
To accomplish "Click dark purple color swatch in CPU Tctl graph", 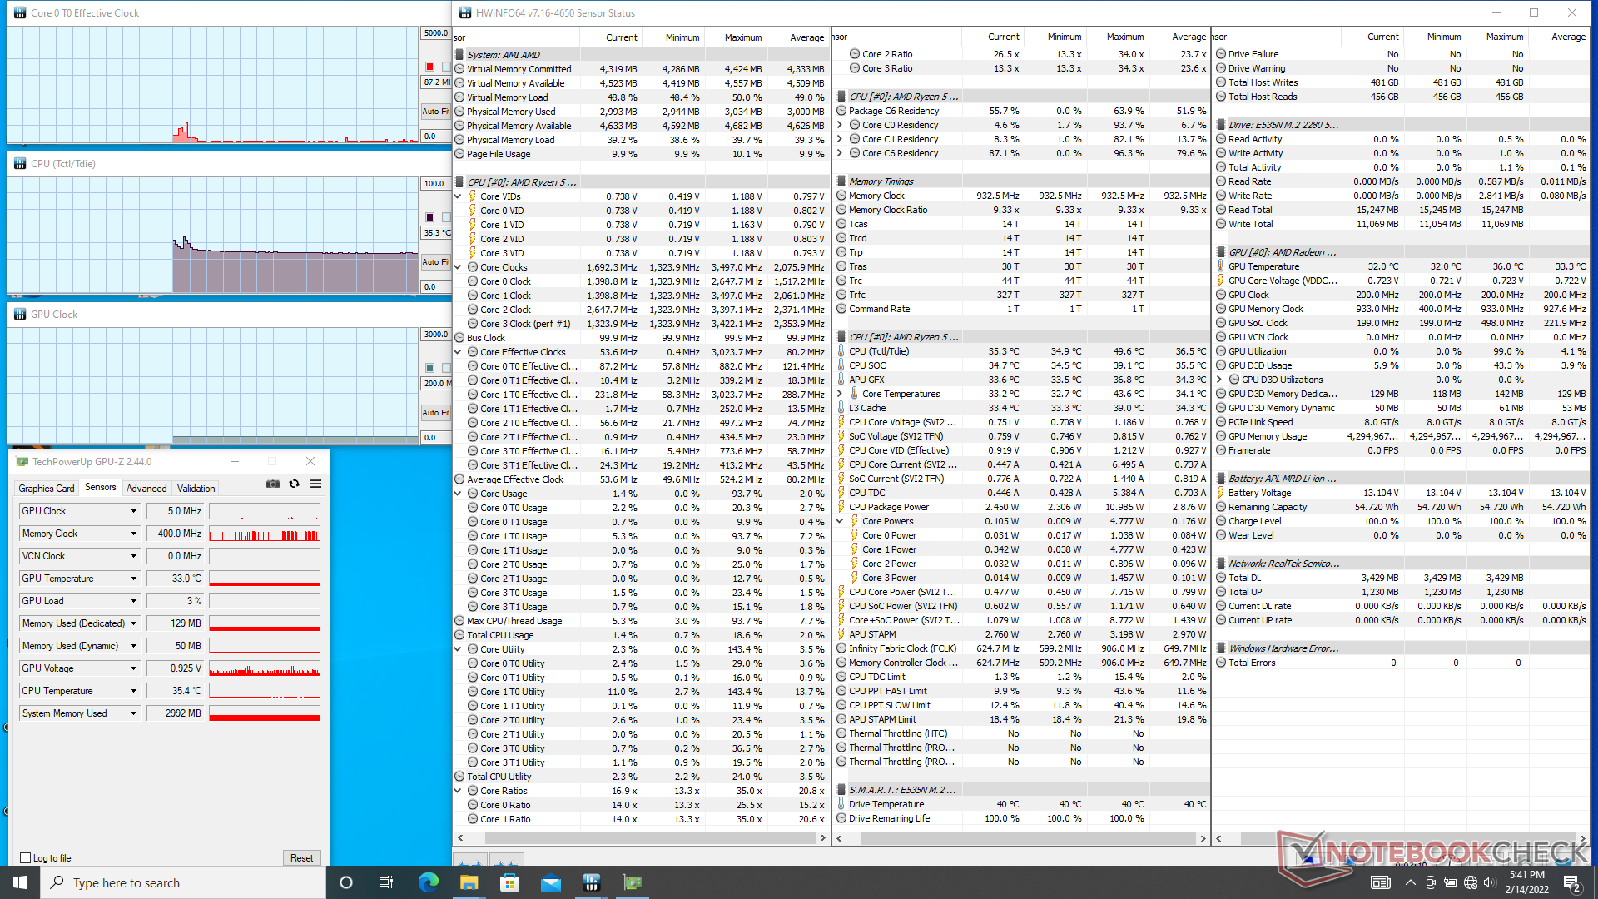I will click(x=430, y=217).
